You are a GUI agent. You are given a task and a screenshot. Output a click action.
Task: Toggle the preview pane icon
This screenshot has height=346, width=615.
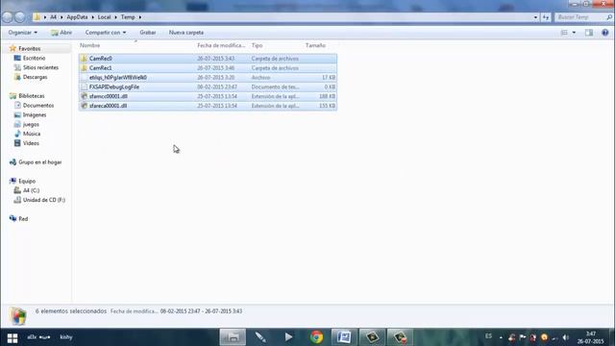(589, 33)
